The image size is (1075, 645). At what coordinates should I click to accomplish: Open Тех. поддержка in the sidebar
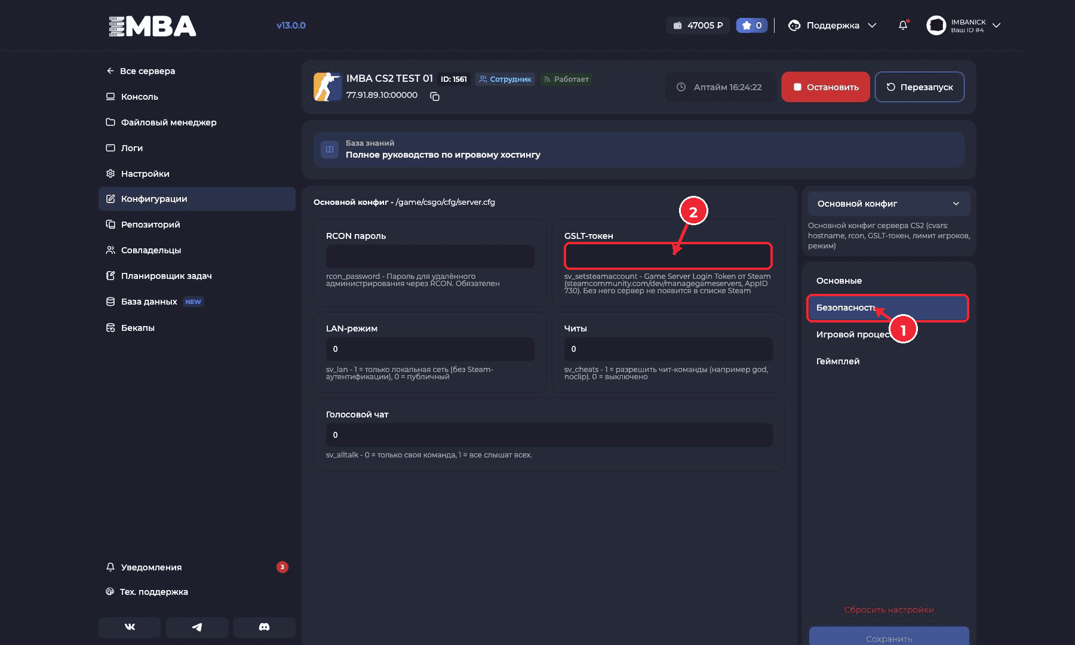click(x=197, y=592)
